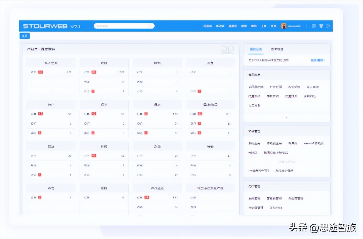Click the 更多通知 more link
Viewport: 363px width, 239px height.
317,60
